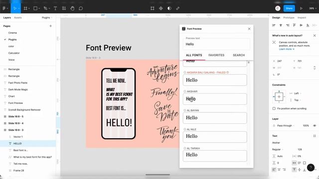Add a new page with plus icon
319x179 pixels.
tap(50, 26)
